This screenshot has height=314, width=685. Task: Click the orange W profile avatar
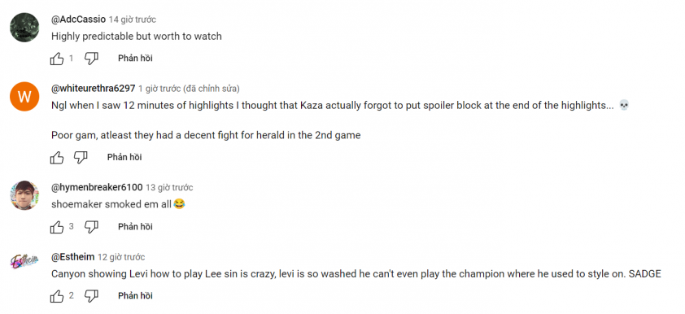point(24,97)
